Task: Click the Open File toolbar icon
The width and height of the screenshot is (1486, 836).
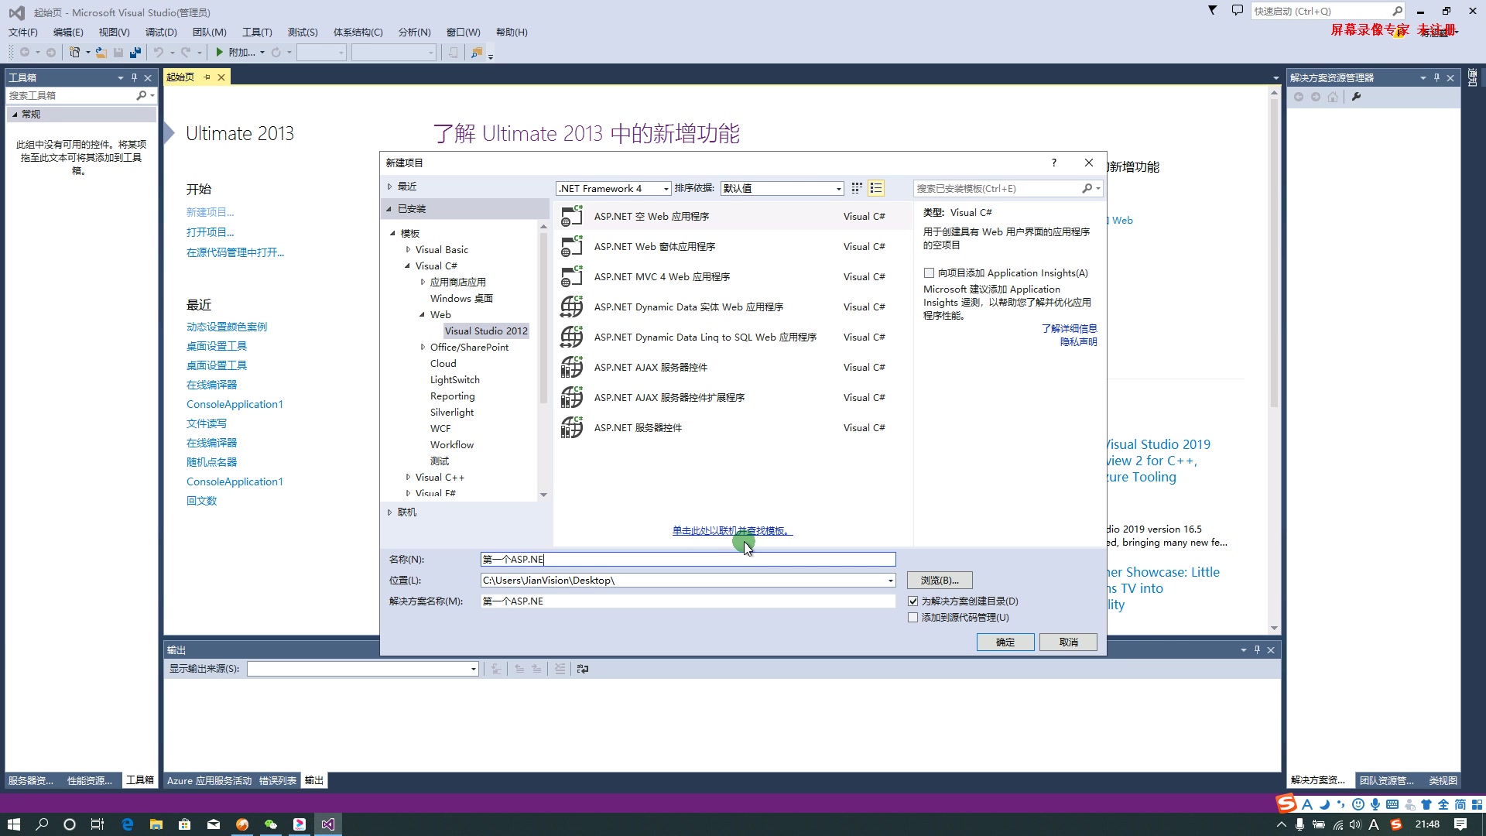Action: [x=101, y=52]
